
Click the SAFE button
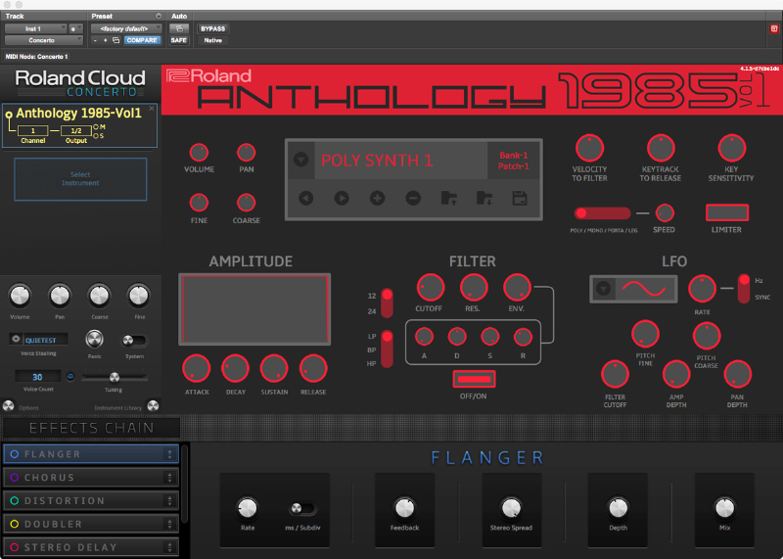pos(179,40)
